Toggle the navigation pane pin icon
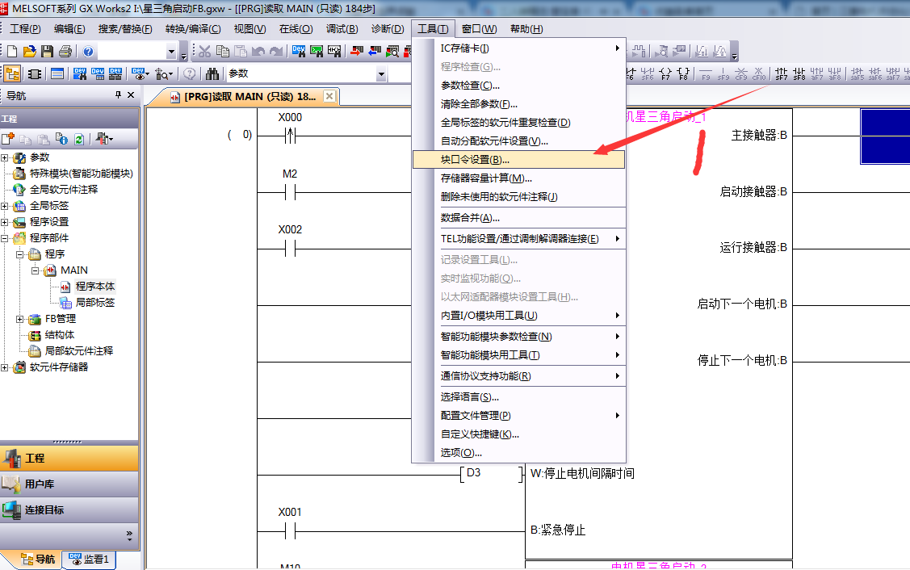 coord(119,95)
